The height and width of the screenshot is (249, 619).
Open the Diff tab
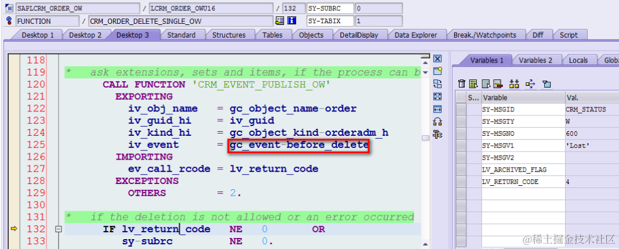pos(538,35)
